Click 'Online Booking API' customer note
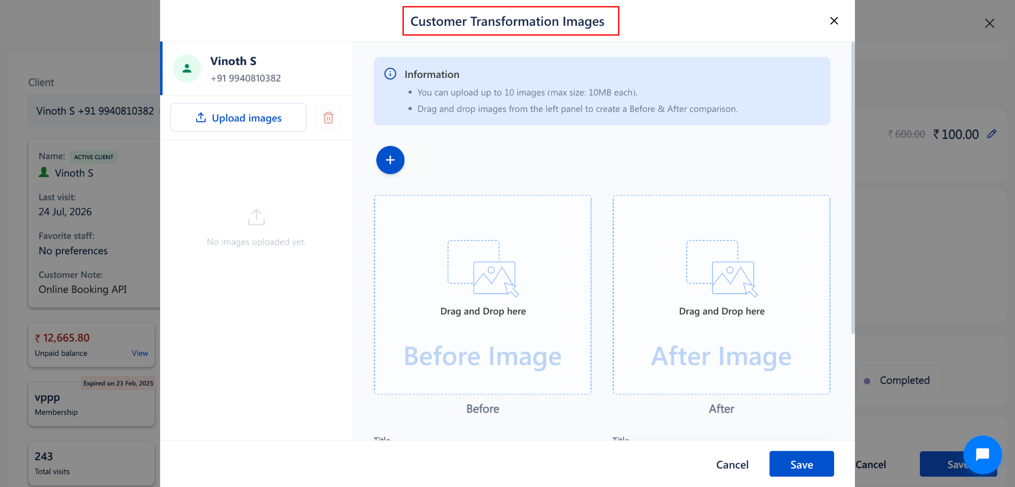1015x487 pixels. (83, 290)
